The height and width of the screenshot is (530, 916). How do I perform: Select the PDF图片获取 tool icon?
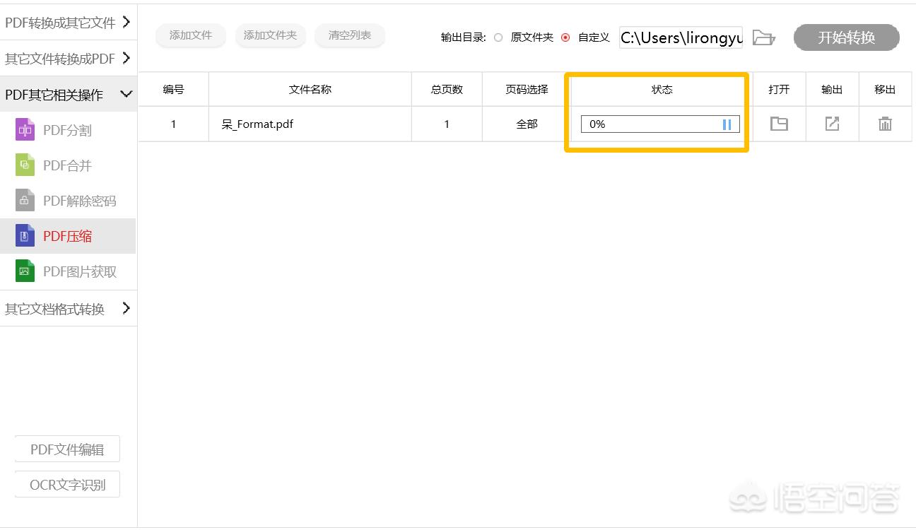(x=24, y=271)
